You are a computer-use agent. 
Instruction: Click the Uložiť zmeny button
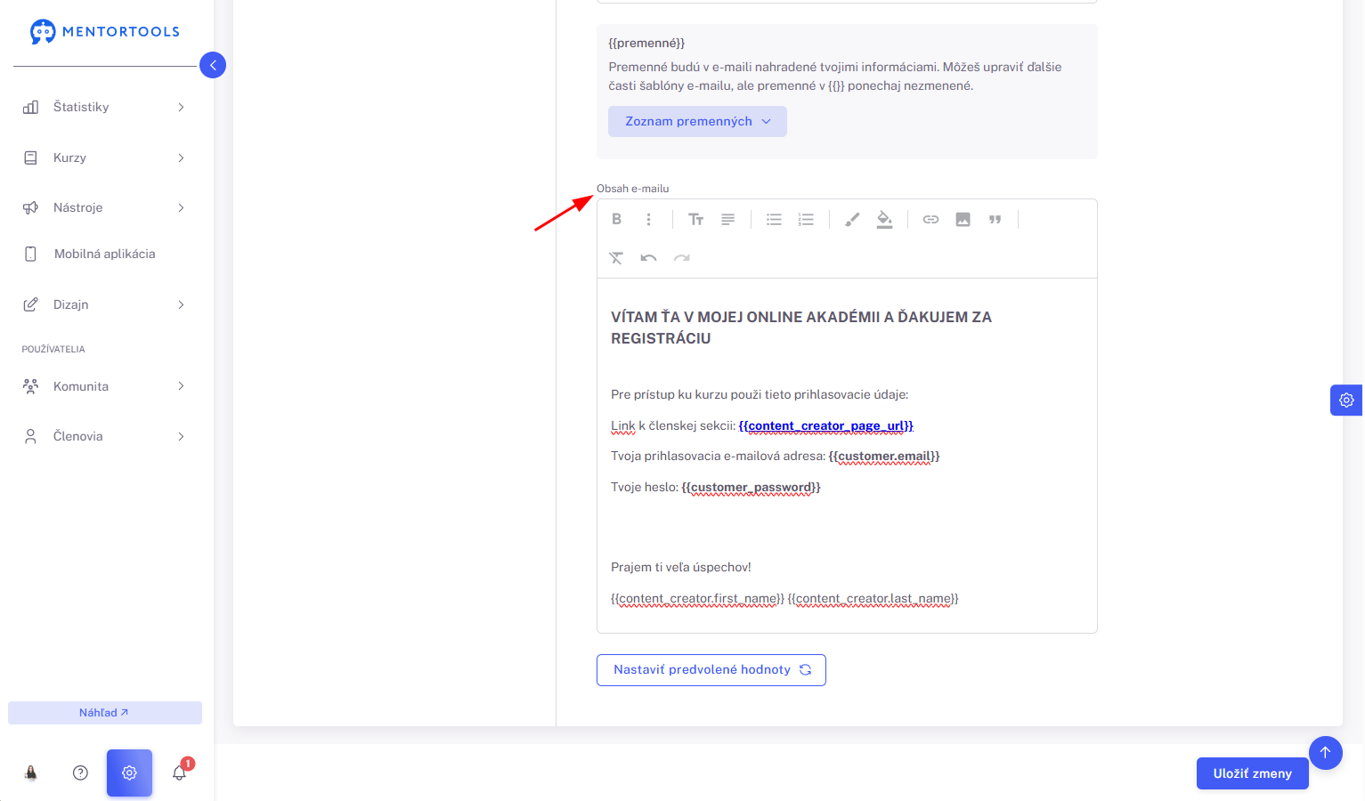coord(1252,773)
